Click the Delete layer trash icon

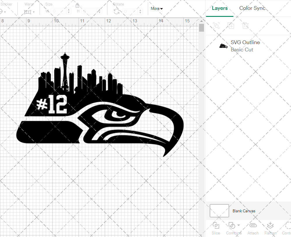246,26
